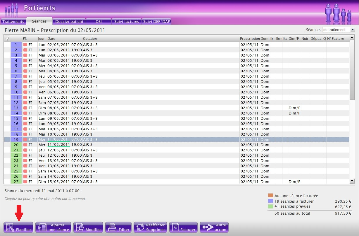Select session row number 1 marker
The image size is (359, 236).
point(16,45)
